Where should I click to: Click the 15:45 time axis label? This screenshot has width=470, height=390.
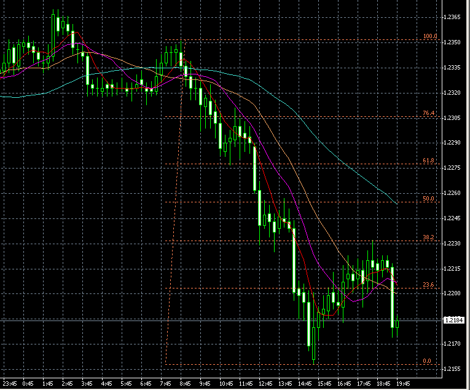(324, 384)
